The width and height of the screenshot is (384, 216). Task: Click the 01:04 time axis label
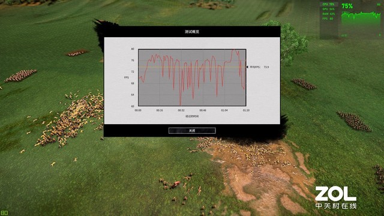click(x=224, y=110)
